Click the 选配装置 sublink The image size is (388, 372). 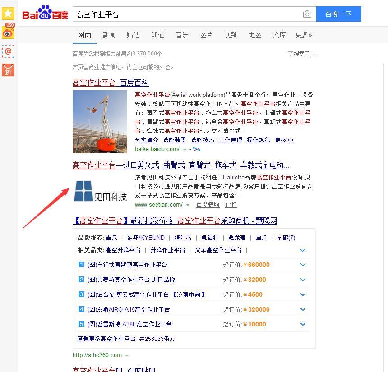pos(175,140)
